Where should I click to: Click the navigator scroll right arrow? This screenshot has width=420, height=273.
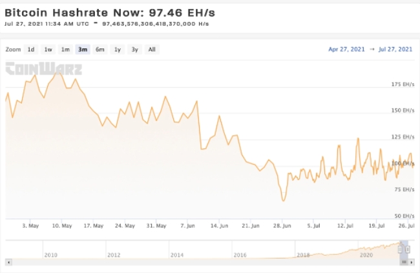tap(411, 262)
